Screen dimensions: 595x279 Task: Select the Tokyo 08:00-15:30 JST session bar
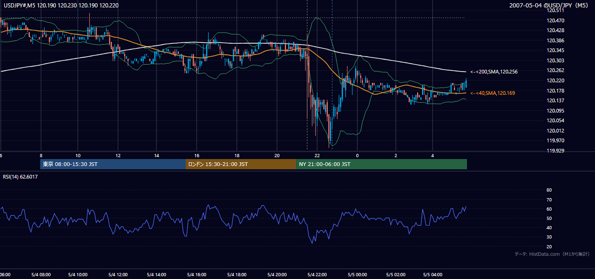coord(113,164)
